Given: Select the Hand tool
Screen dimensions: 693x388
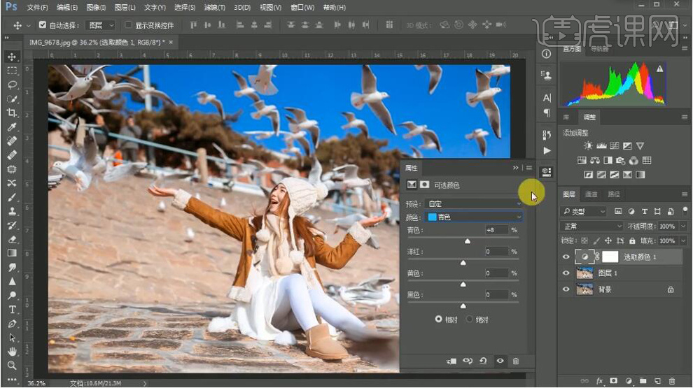Looking at the screenshot, I should pos(12,351).
